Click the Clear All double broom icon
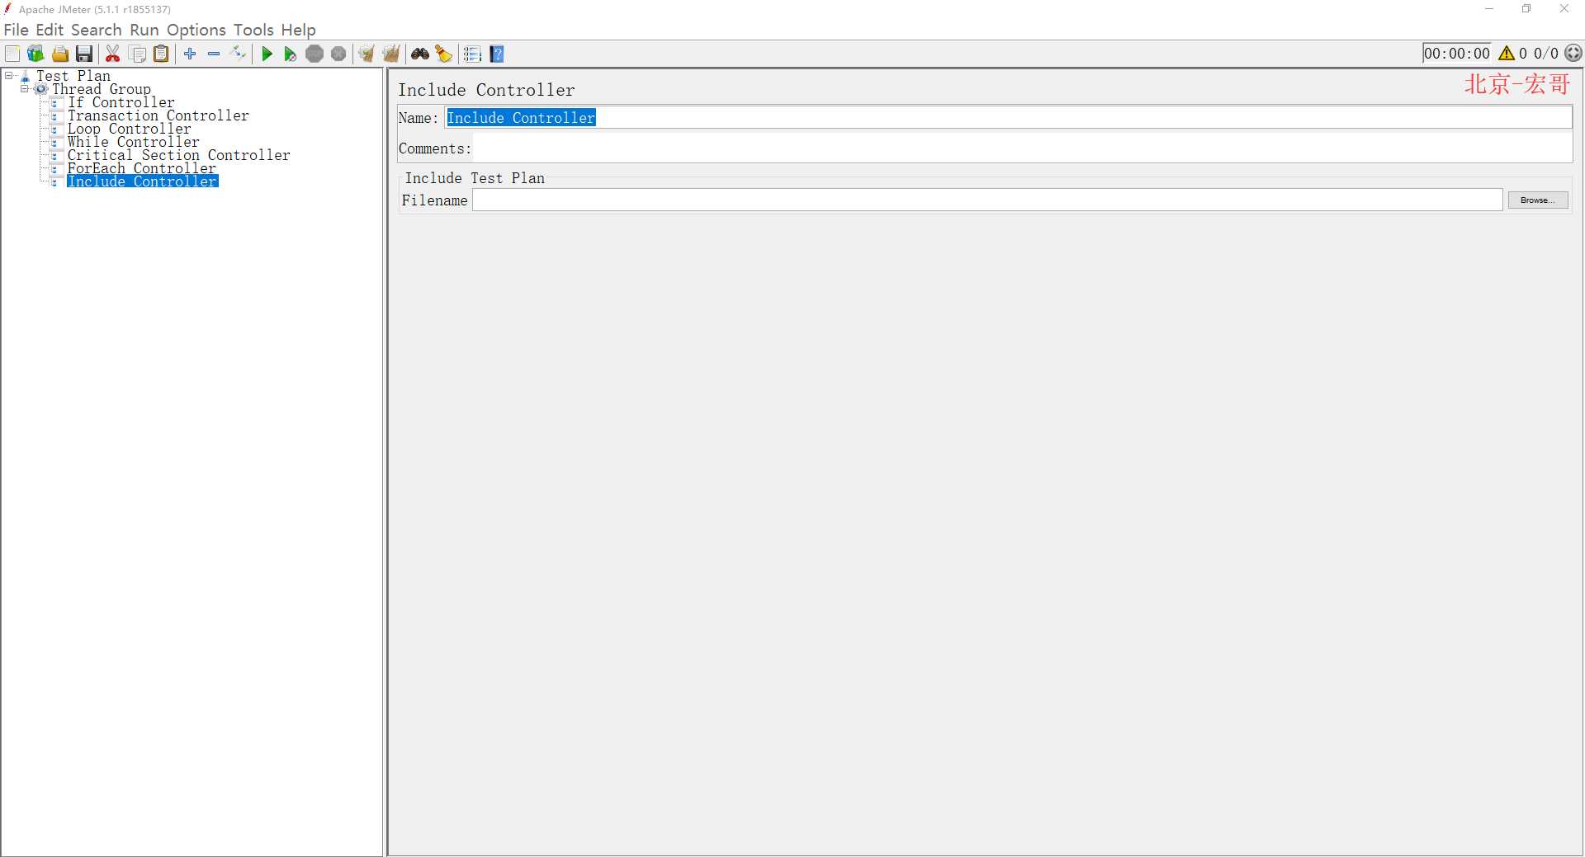Viewport: 1585px width, 857px height. point(391,54)
